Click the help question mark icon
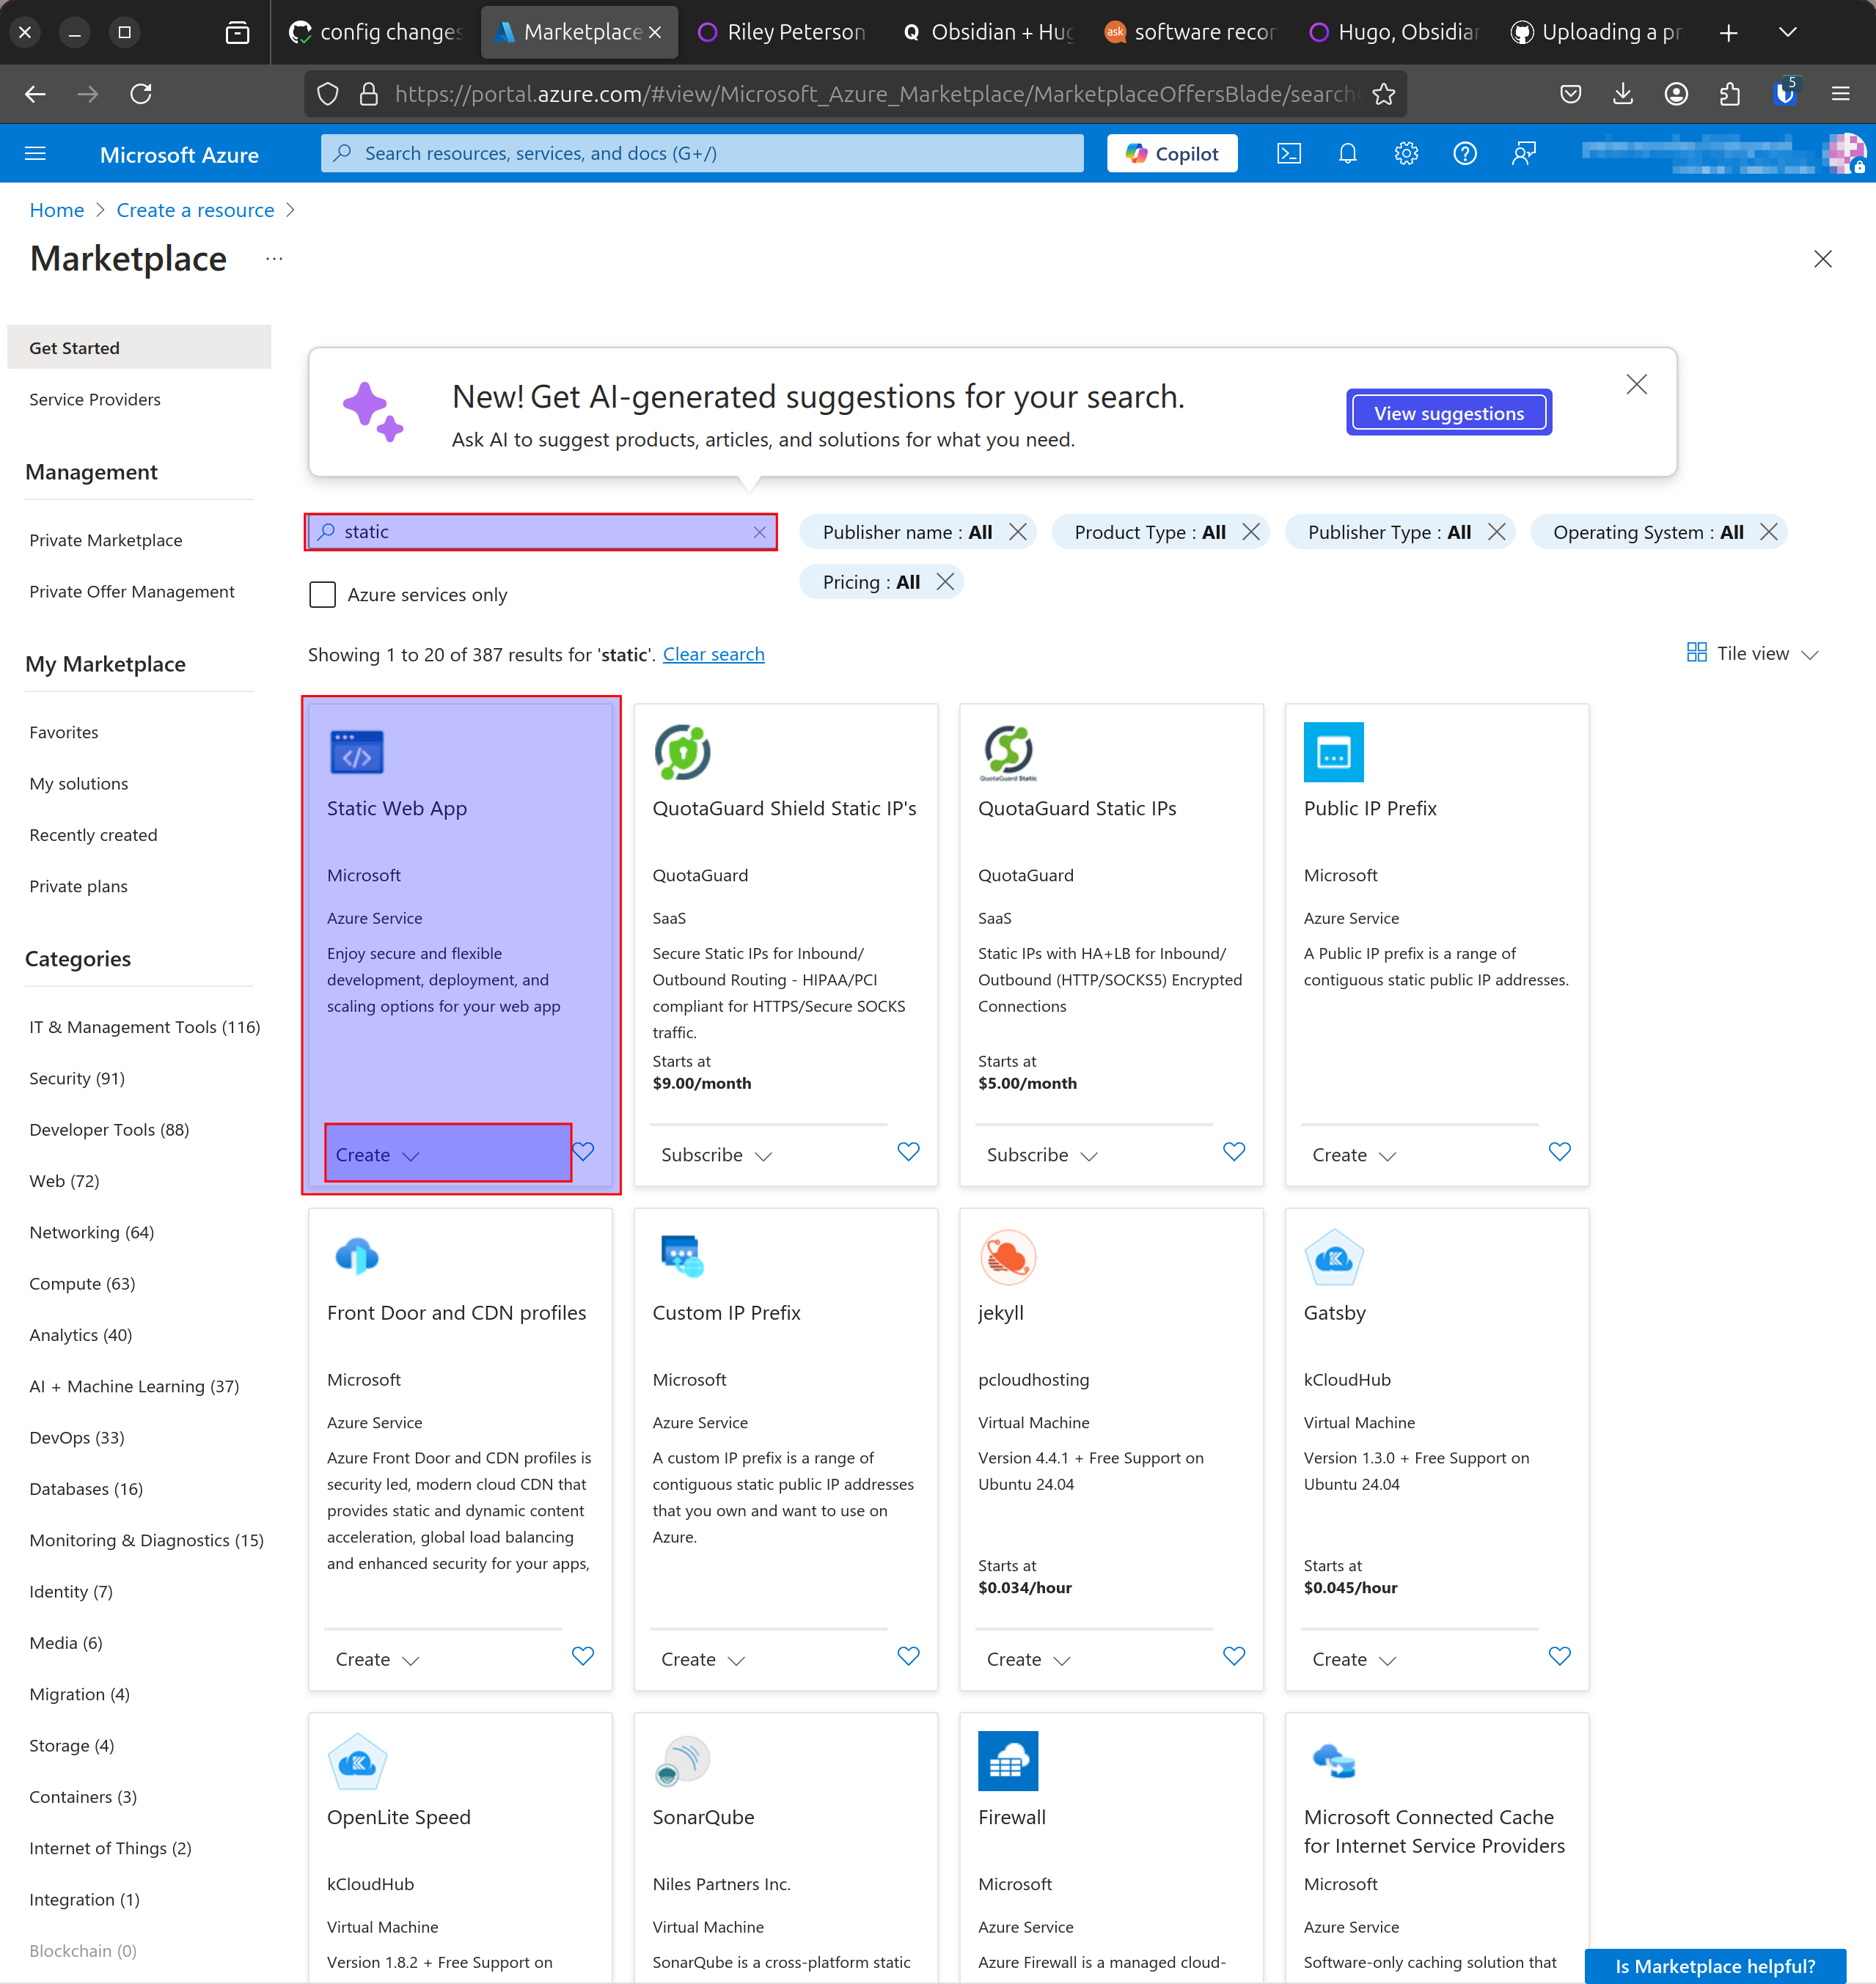Screen dimensions: 1876x1984 point(1464,153)
